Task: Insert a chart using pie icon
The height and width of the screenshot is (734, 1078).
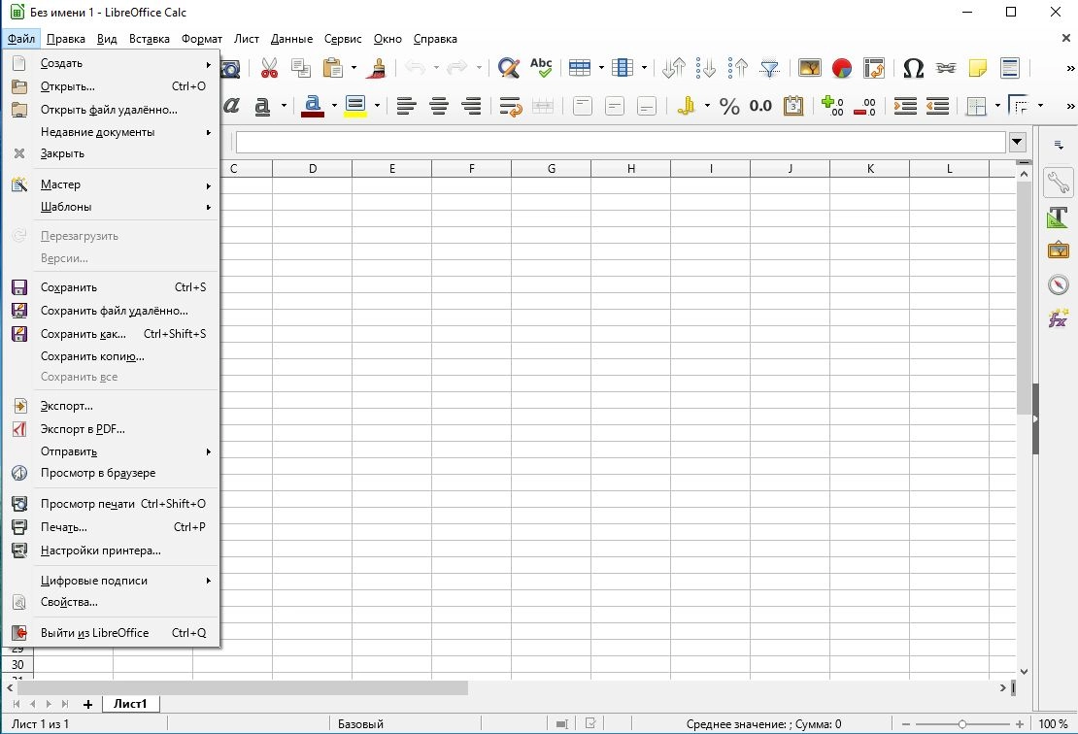Action: 841,67
